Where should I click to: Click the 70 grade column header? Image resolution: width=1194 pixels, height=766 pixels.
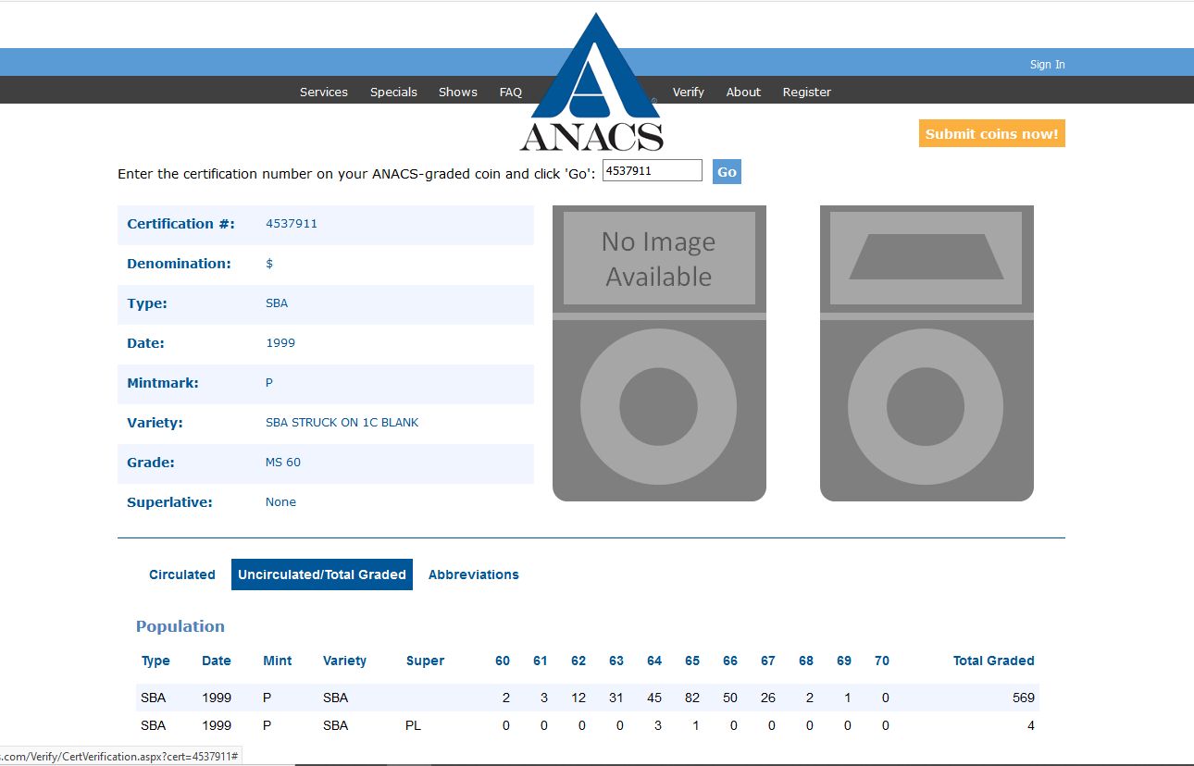pos(882,661)
